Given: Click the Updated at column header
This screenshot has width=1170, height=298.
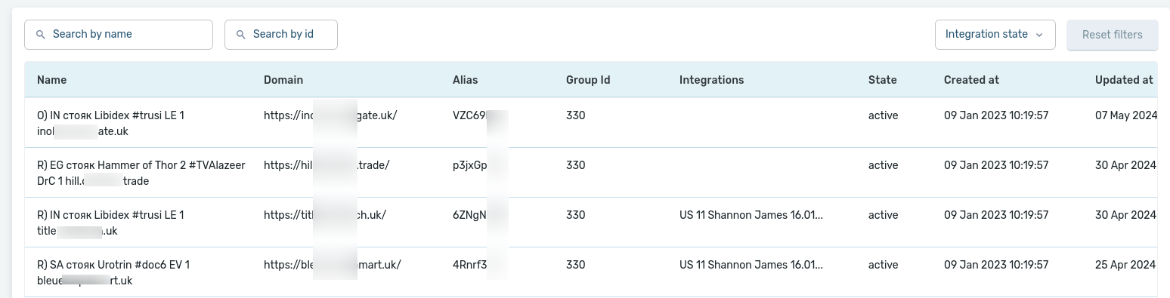Looking at the screenshot, I should point(1124,80).
